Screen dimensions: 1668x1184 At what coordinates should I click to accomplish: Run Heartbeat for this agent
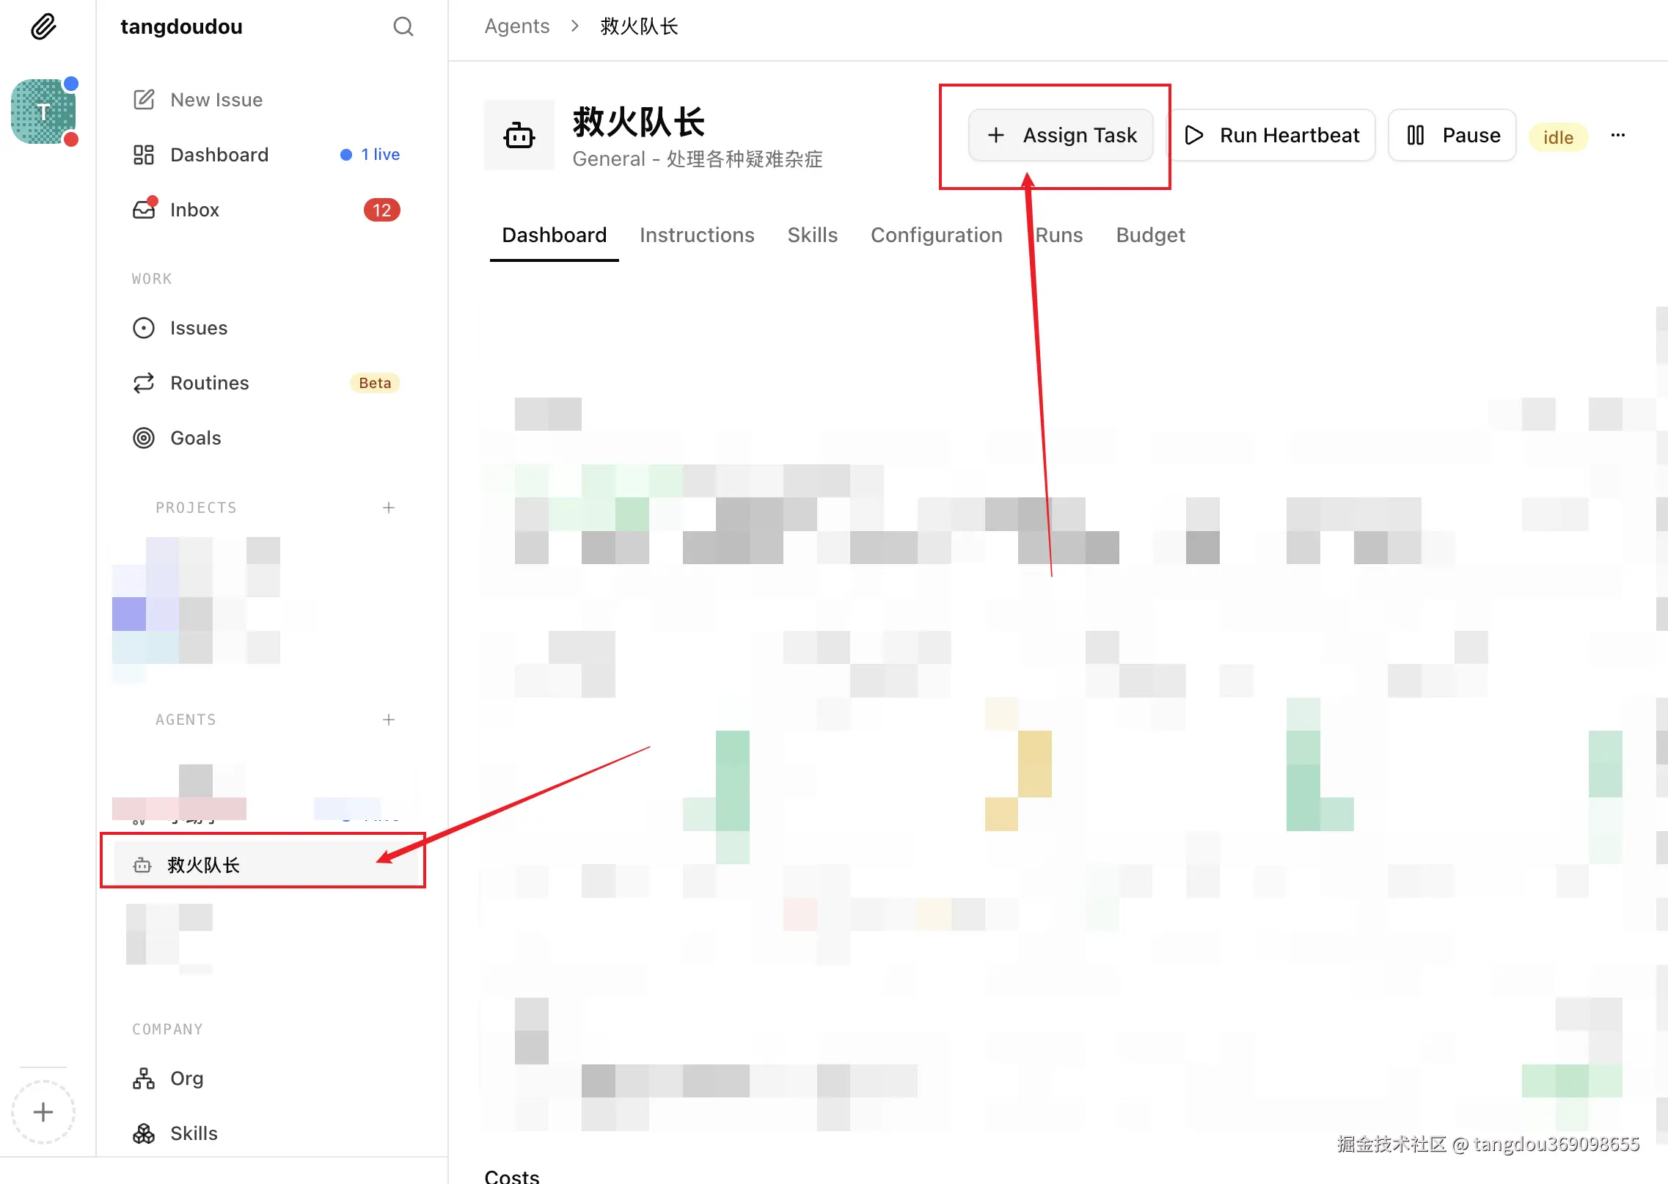coord(1272,136)
